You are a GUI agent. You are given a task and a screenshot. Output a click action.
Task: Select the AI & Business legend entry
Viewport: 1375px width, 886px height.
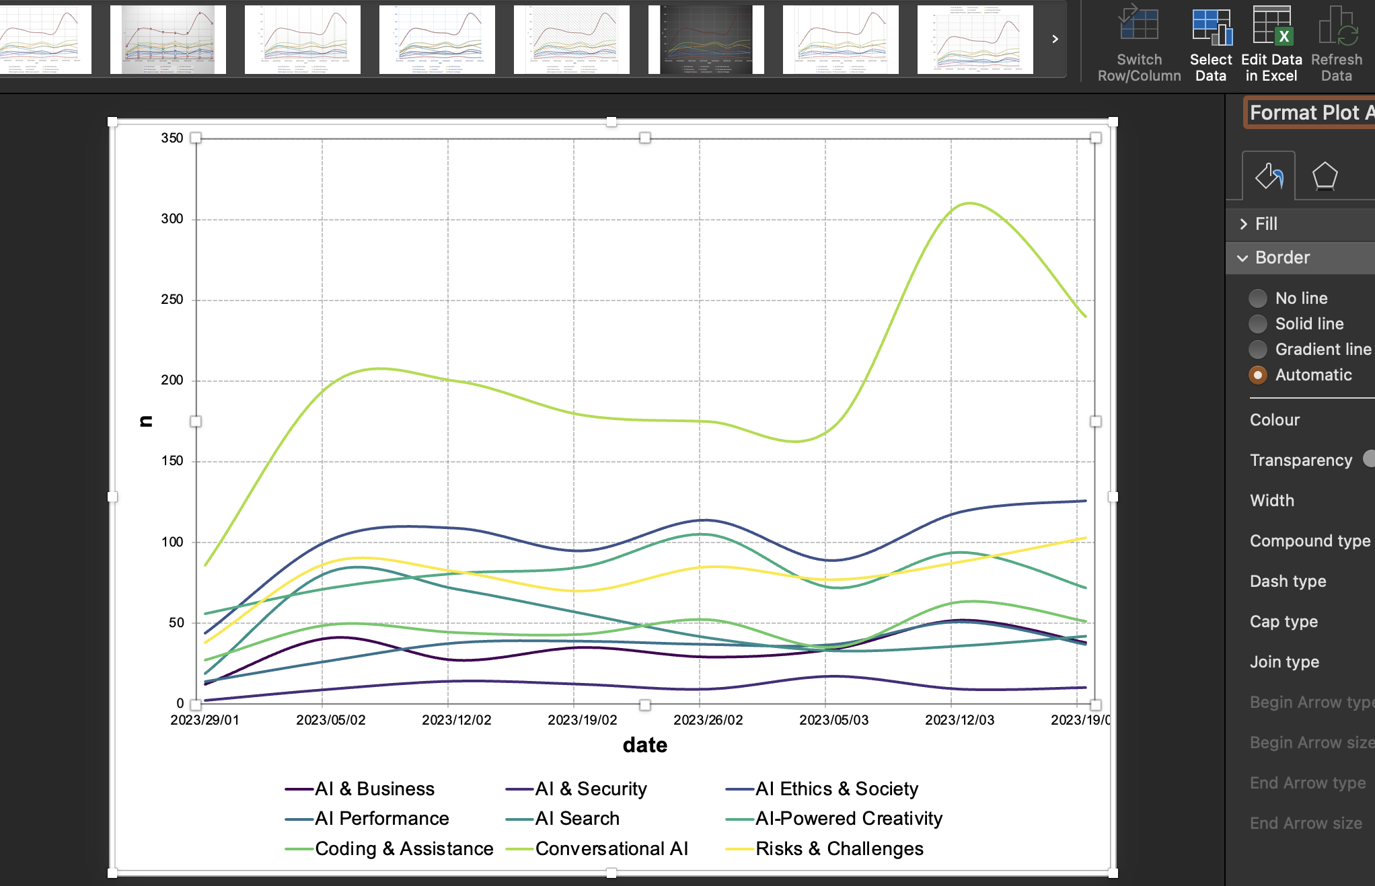(x=360, y=789)
